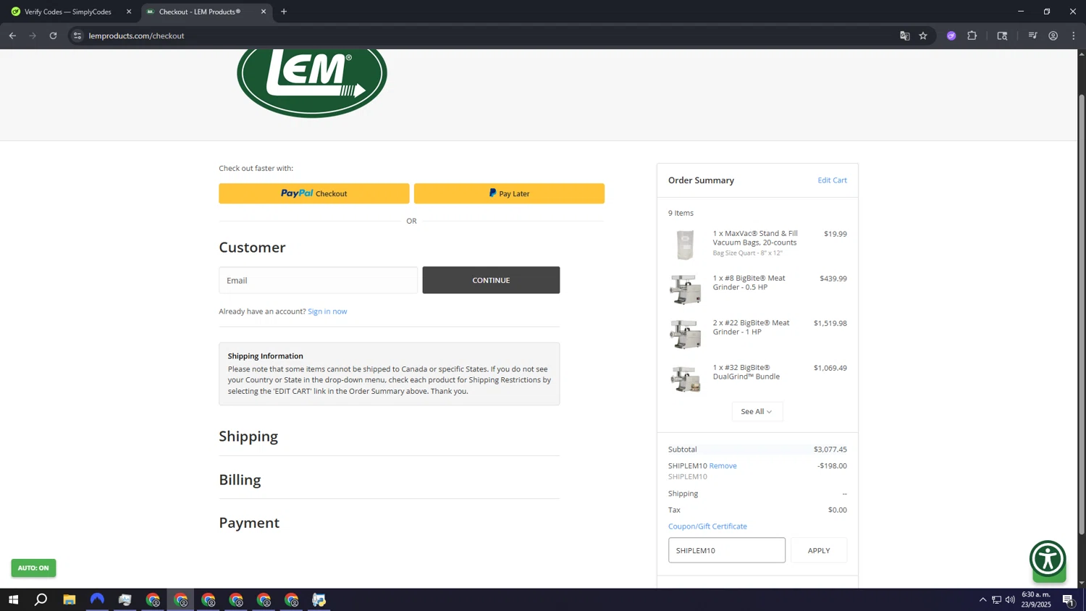Open site information icon in address bar
The width and height of the screenshot is (1086, 611).
click(77, 35)
